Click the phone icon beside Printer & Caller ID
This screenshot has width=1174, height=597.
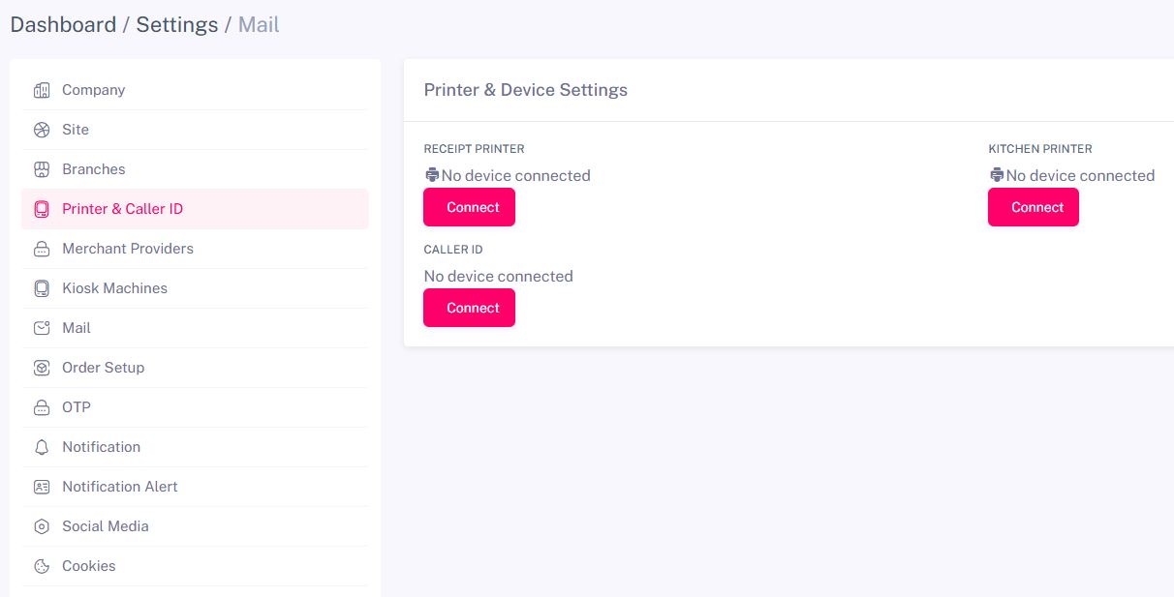tap(41, 208)
